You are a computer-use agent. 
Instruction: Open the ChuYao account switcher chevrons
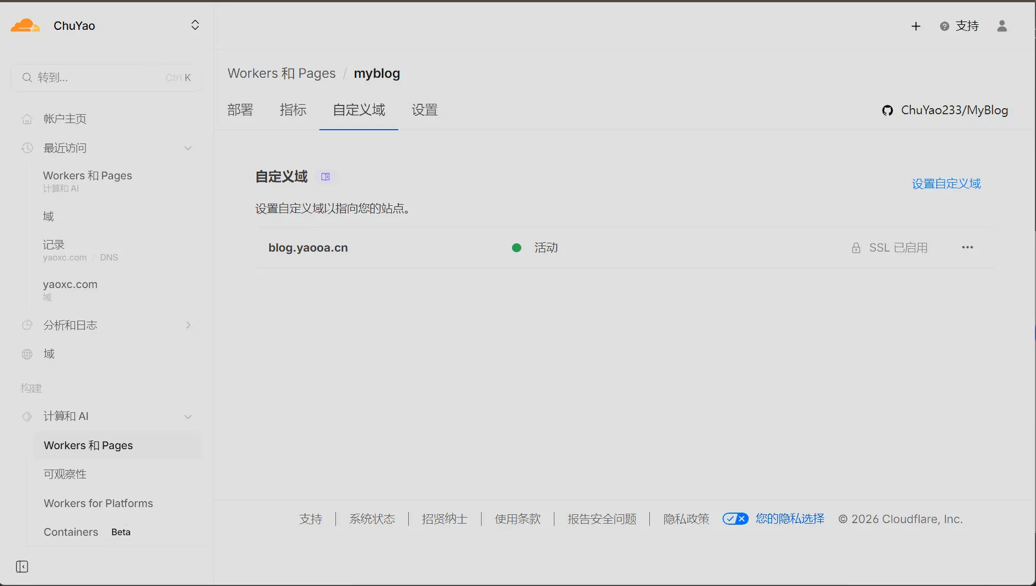[x=195, y=25]
